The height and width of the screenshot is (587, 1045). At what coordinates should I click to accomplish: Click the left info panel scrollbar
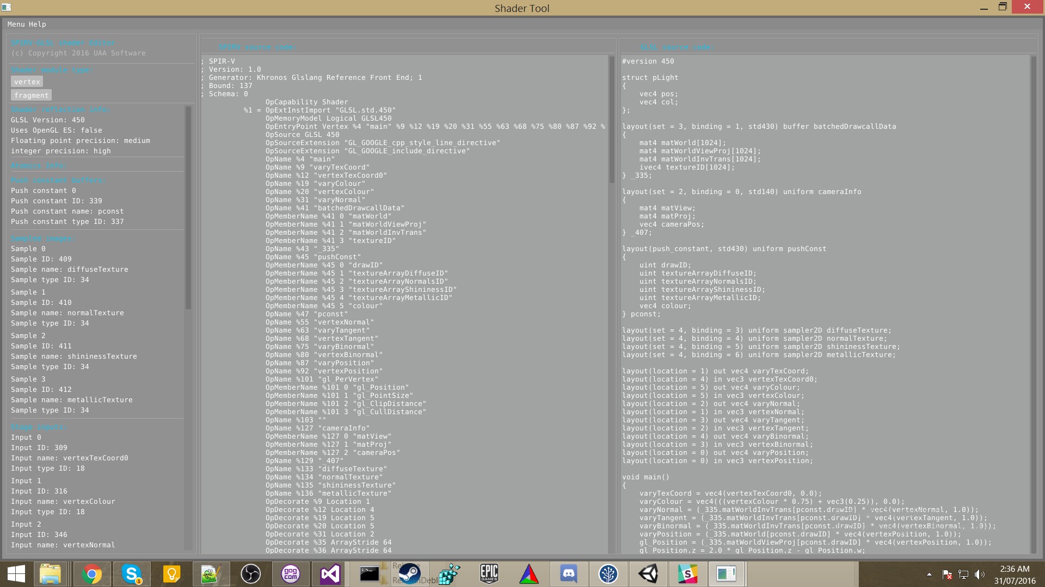pos(188,208)
